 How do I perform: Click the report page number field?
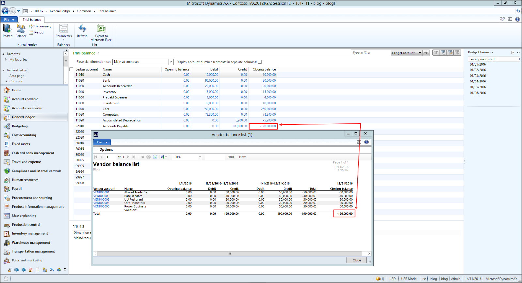pyautogui.click(x=110, y=157)
